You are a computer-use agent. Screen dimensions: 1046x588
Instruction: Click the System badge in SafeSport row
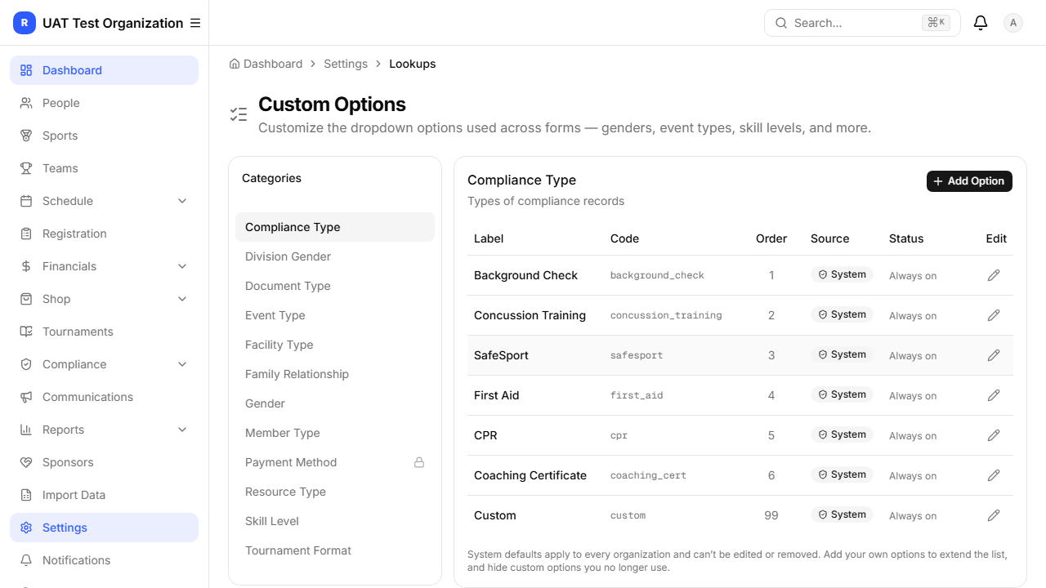point(842,354)
